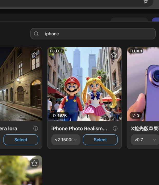This screenshot has height=185, width=159.
Task: Open the night street building thumbnail
Action: point(21,84)
